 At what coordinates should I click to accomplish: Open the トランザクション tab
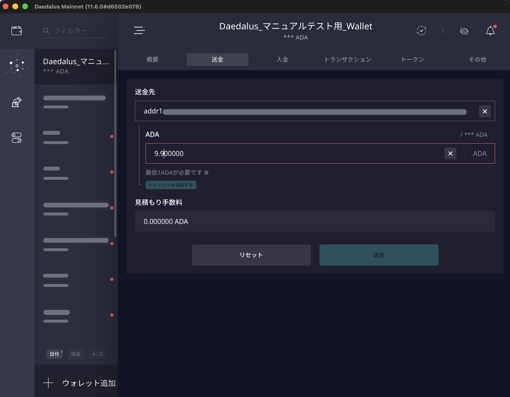pyautogui.click(x=348, y=60)
